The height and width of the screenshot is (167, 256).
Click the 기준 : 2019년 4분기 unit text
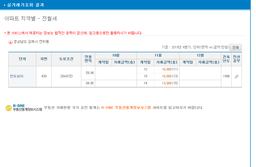pyautogui.click(x=195, y=47)
